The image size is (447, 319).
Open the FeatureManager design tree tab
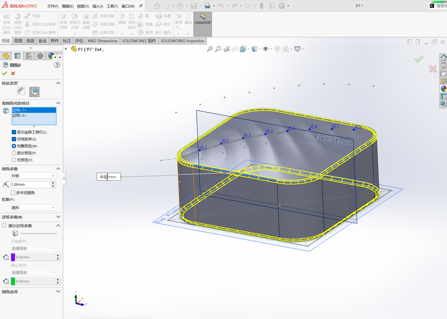6,56
